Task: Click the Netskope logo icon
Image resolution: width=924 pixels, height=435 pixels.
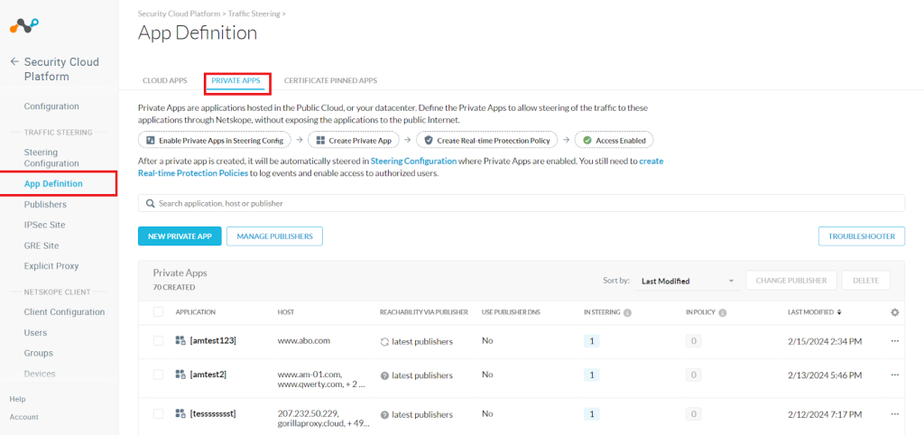Action: 24,26
